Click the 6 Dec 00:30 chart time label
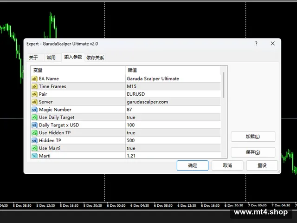The image size is (297, 223). click(x=116, y=205)
